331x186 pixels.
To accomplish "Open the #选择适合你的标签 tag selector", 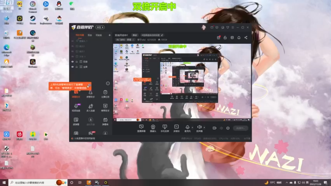I will click(x=152, y=35).
